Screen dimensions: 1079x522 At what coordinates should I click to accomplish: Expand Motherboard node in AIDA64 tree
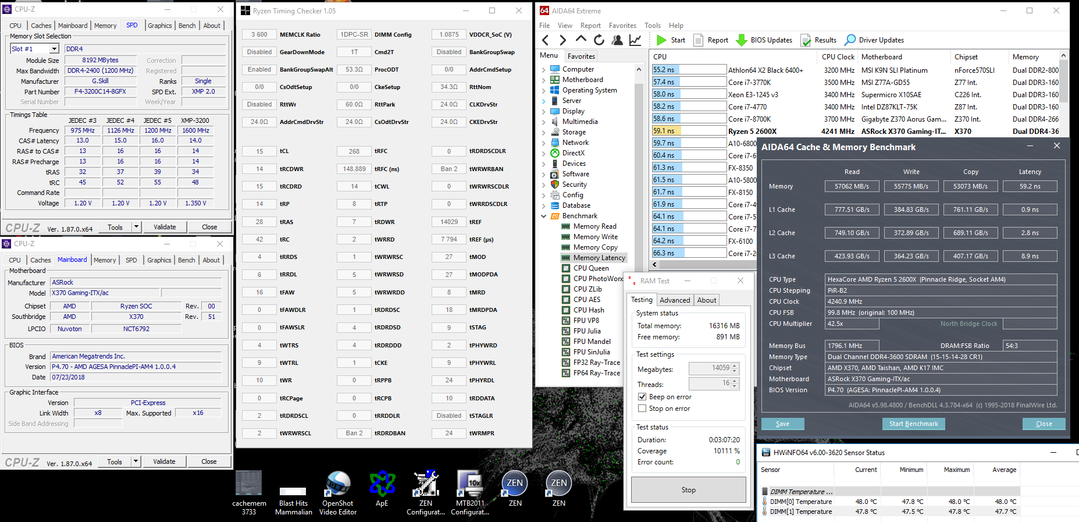pyautogui.click(x=543, y=80)
